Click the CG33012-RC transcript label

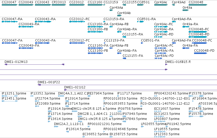tap(80, 19)
